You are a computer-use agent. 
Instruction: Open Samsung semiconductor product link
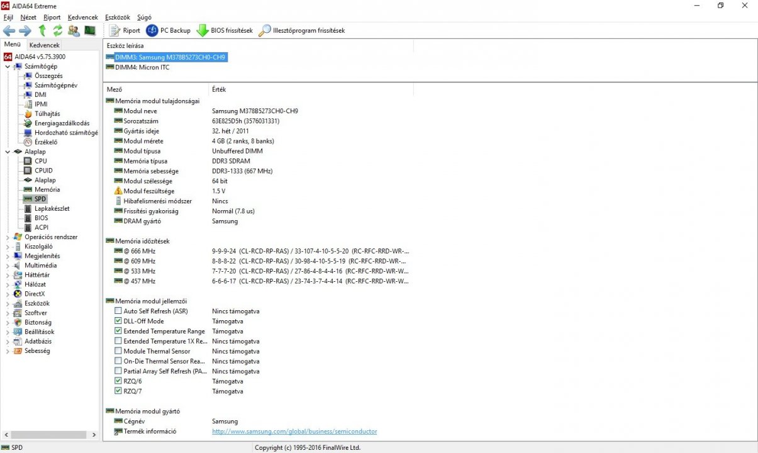[x=294, y=432]
